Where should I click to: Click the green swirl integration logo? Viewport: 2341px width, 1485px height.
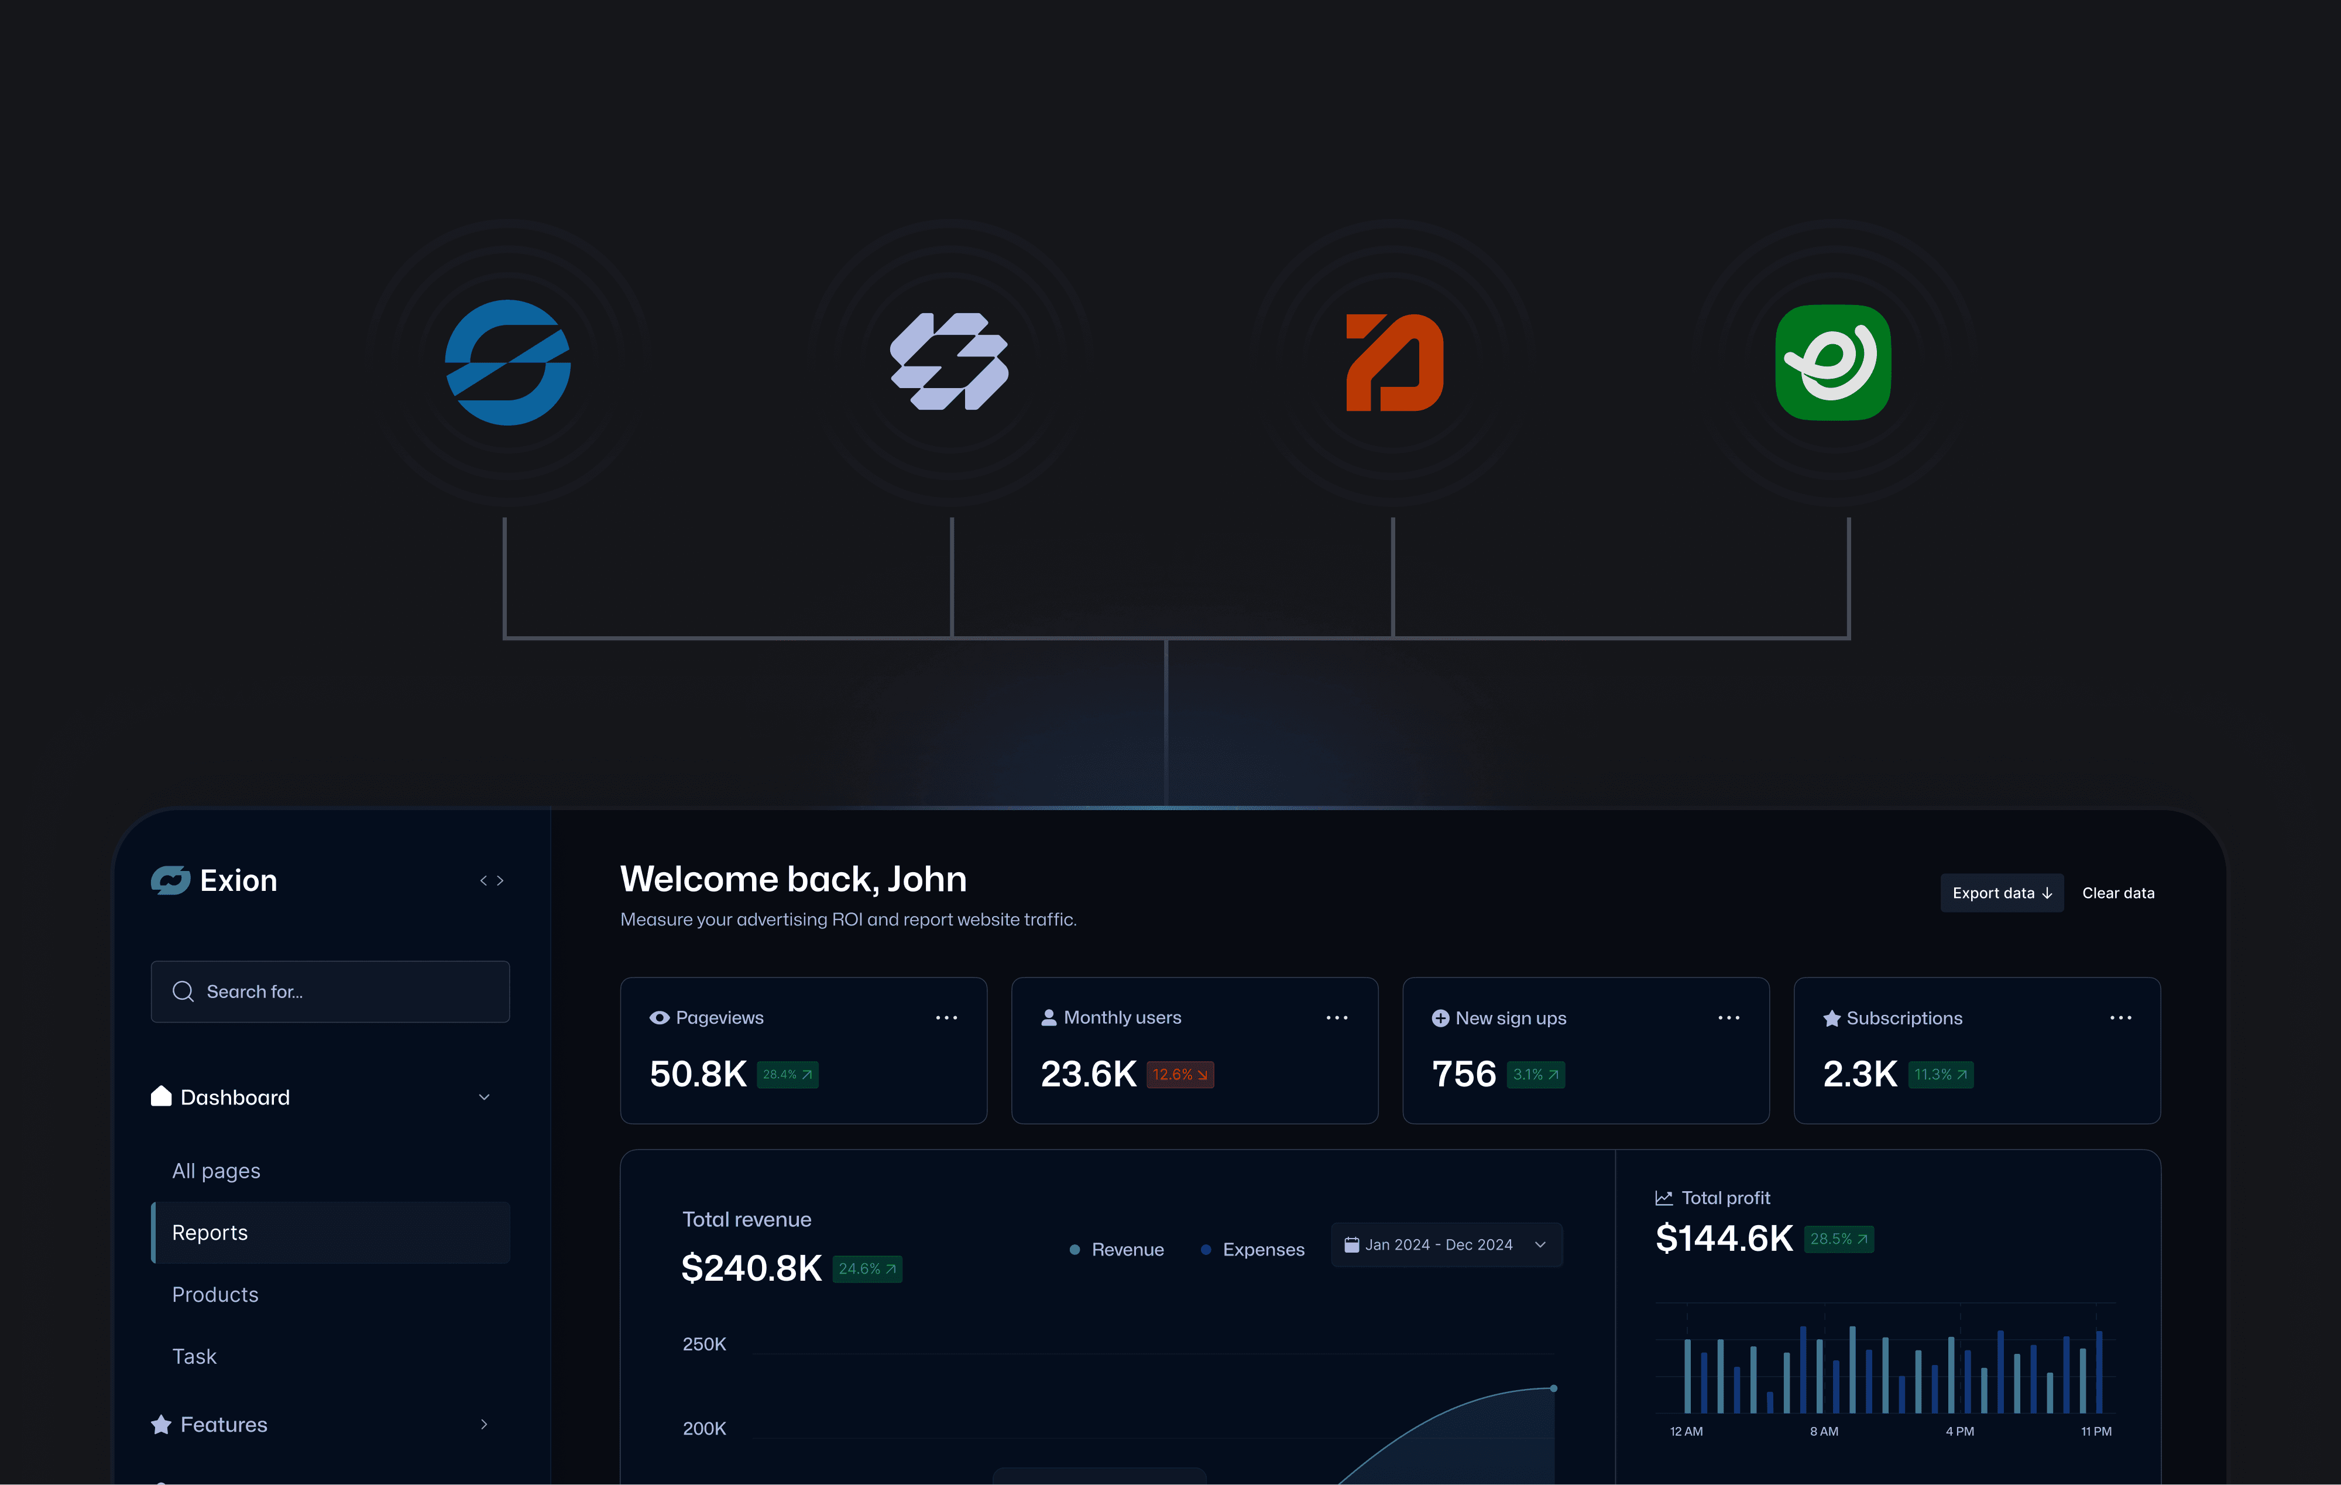pyautogui.click(x=1832, y=362)
